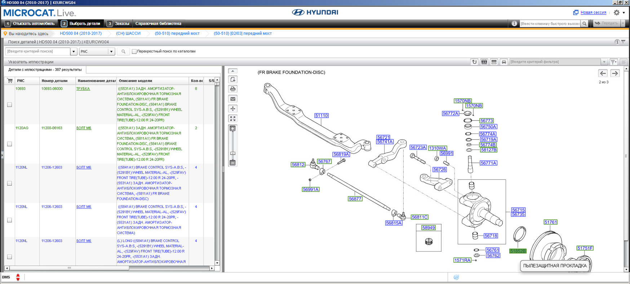Enable the cross-catalog search checkbox
630x284 pixels.
tap(134, 51)
